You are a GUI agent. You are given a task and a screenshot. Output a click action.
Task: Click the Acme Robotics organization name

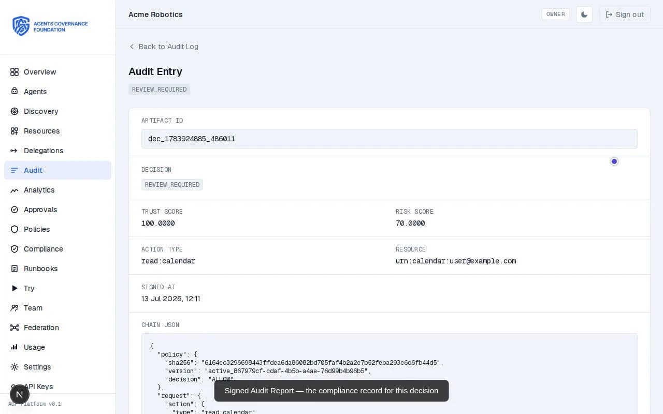(155, 14)
